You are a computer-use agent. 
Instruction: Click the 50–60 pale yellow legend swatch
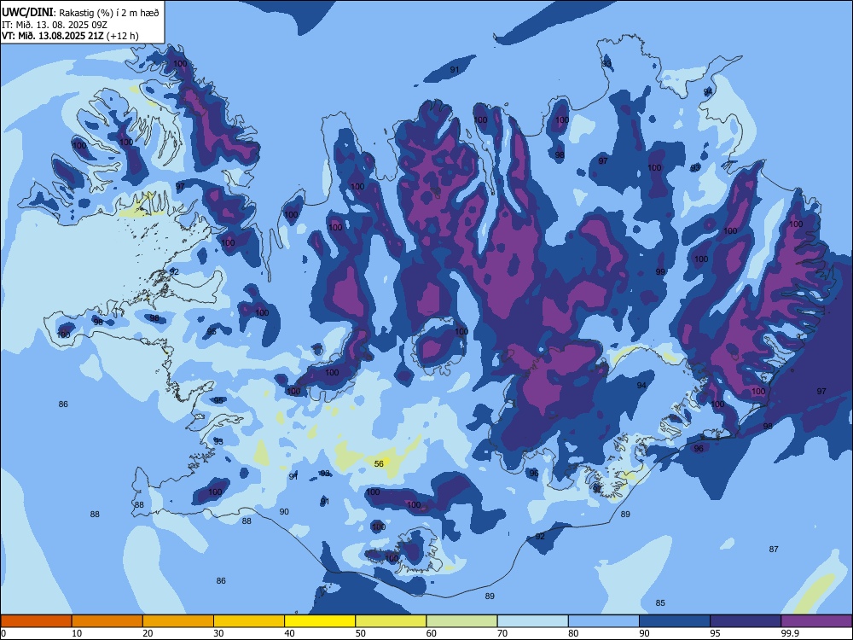pos(391,621)
